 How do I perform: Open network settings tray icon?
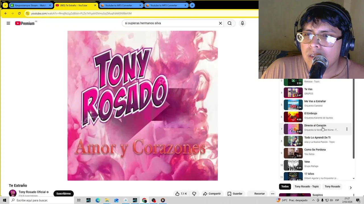coord(327,200)
